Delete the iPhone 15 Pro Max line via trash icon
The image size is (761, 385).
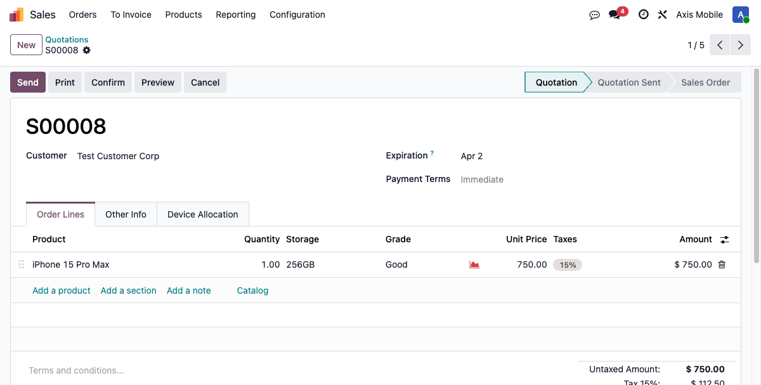pyautogui.click(x=722, y=264)
